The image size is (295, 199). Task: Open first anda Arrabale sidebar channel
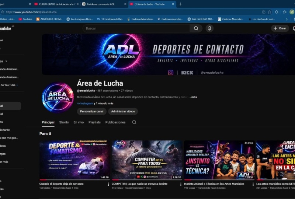click(x=10, y=69)
